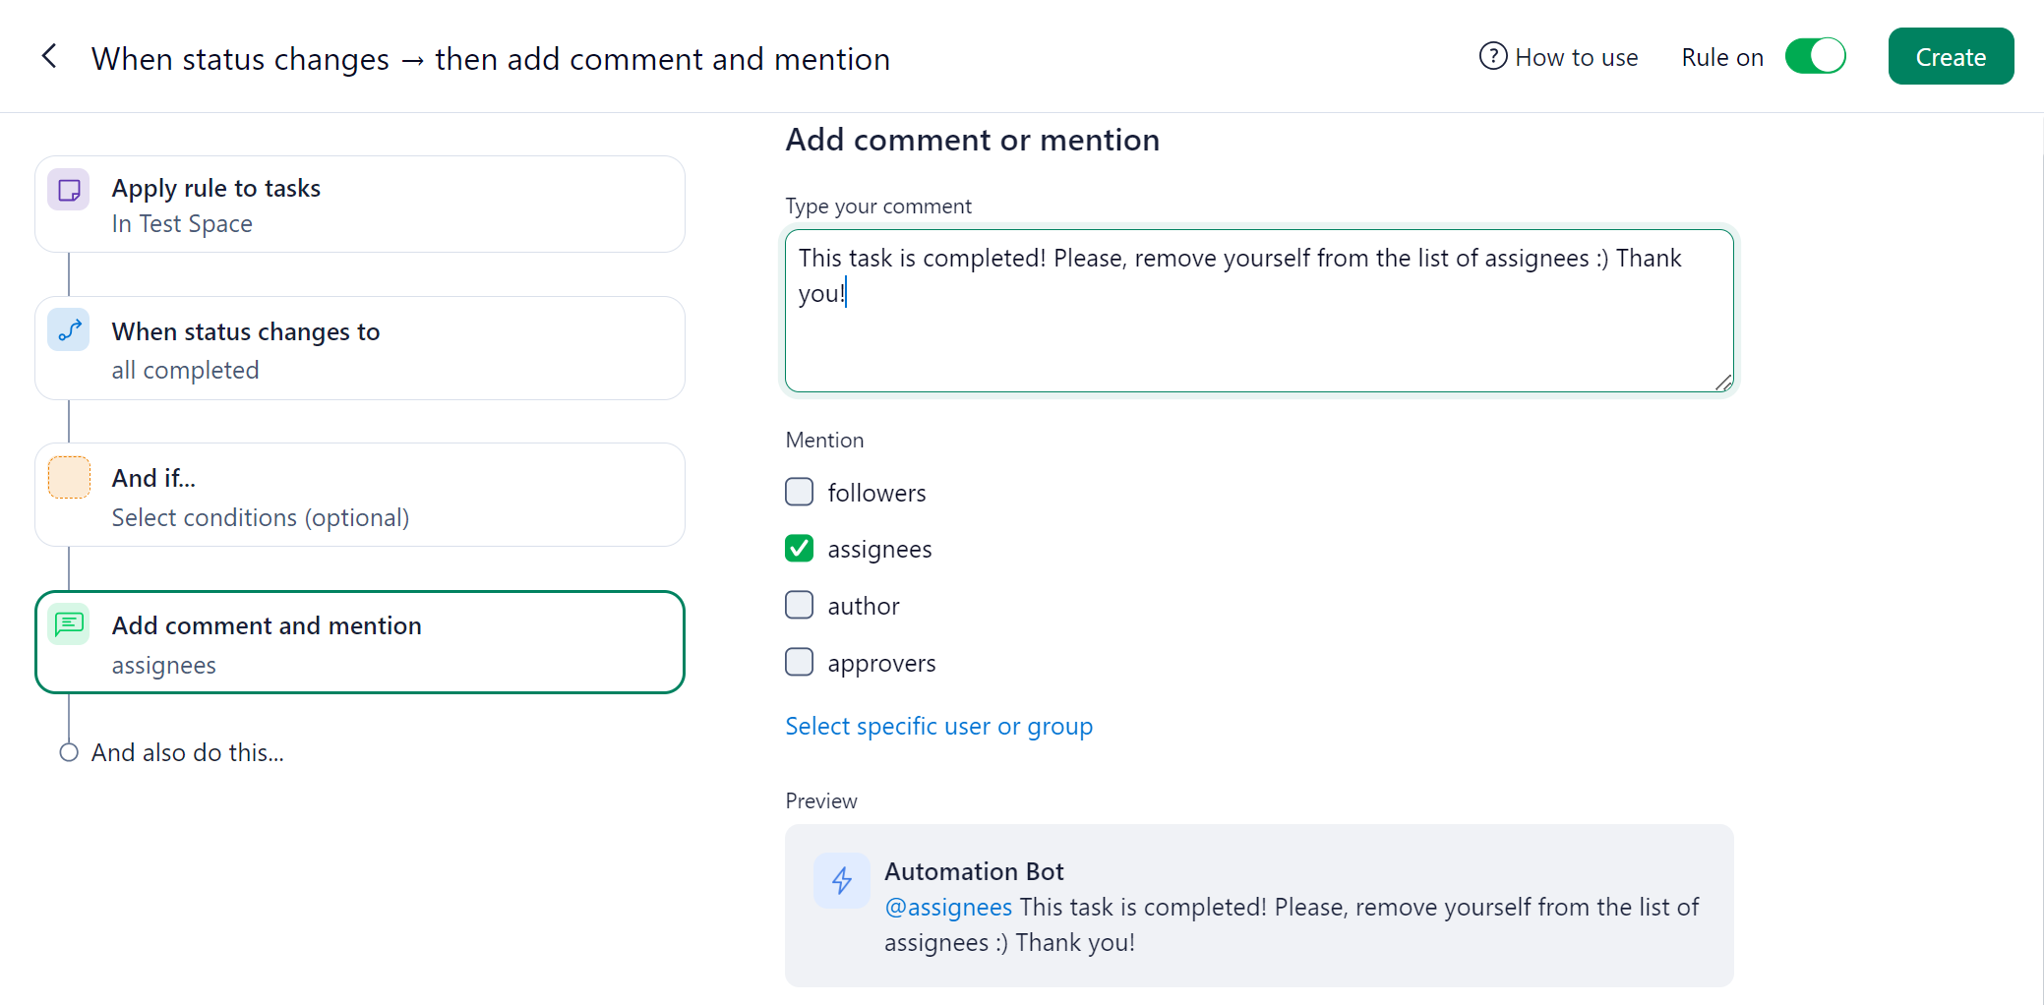Viewport: 2044px width, 1005px height.
Task: Turn off the Rule on toggle
Action: [x=1815, y=57]
